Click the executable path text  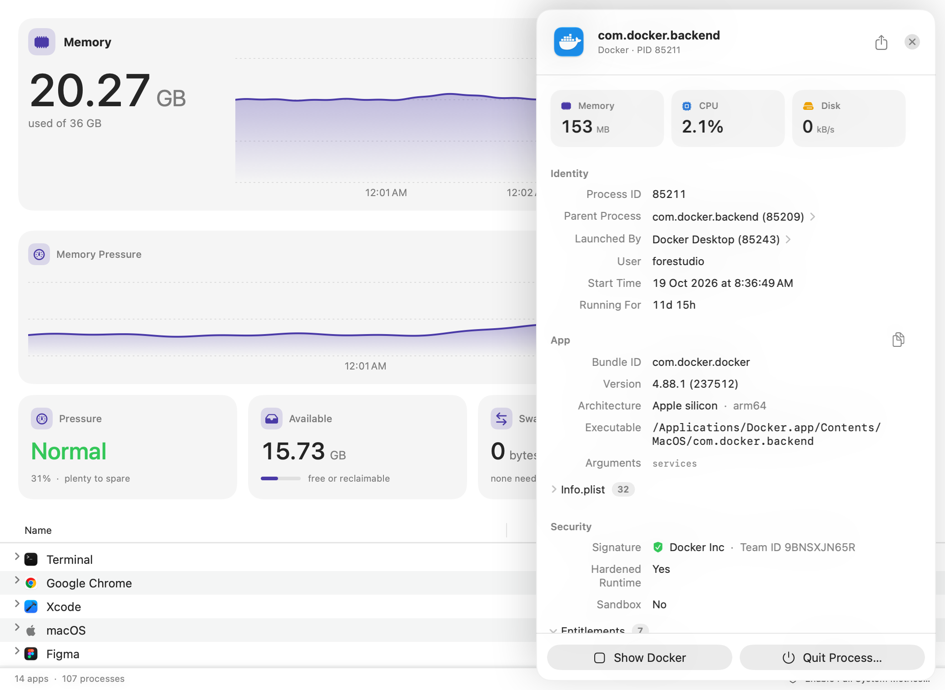pyautogui.click(x=766, y=434)
